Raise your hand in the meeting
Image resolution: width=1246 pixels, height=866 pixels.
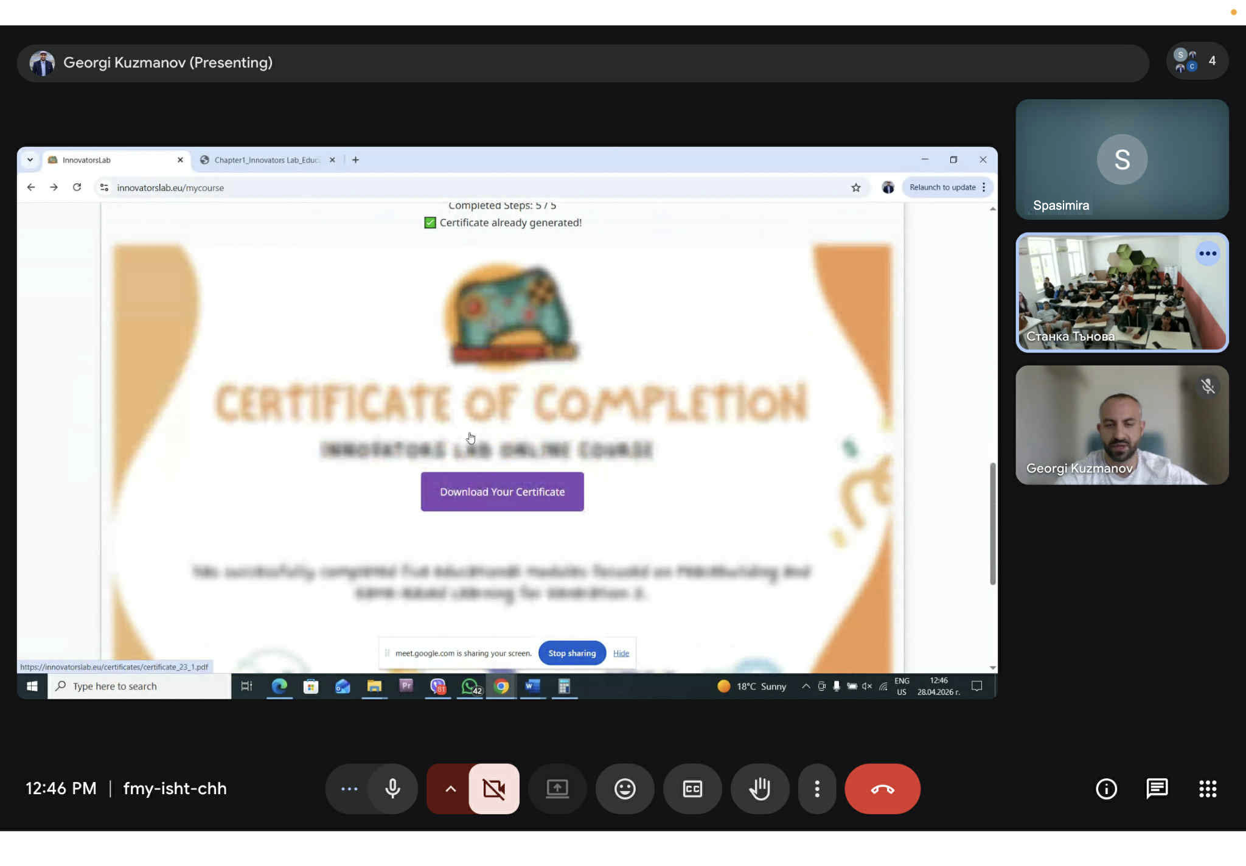tap(760, 789)
